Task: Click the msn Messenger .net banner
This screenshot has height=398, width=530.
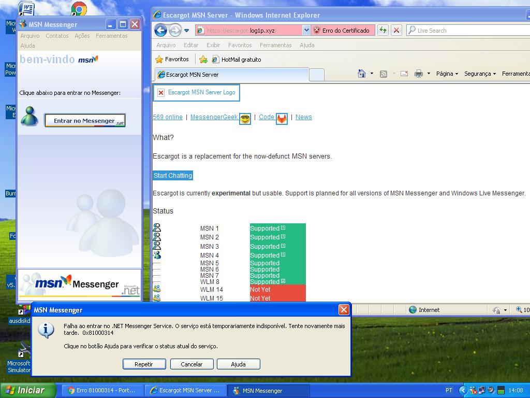Action: pyautogui.click(x=79, y=284)
